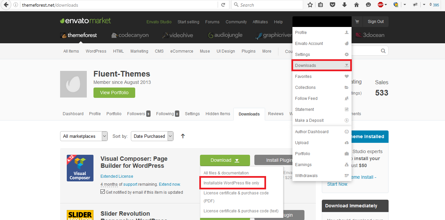The width and height of the screenshot is (445, 220).
Task: Open the 'Extend now' support link
Action: (170, 184)
